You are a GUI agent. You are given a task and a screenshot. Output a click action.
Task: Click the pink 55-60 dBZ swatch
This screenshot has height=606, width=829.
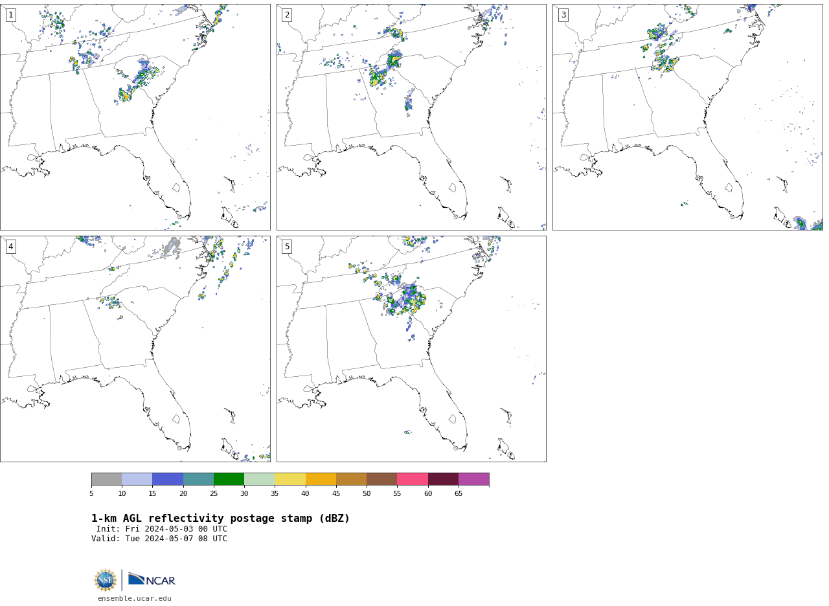(x=413, y=479)
